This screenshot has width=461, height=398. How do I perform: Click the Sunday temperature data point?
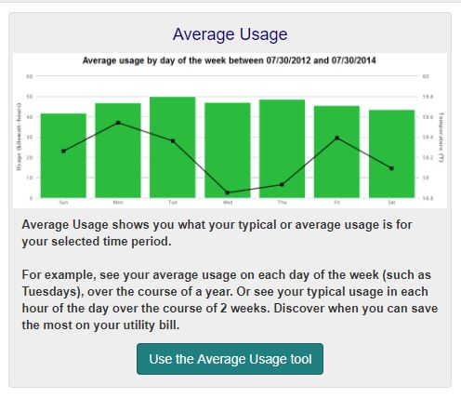[x=63, y=152]
